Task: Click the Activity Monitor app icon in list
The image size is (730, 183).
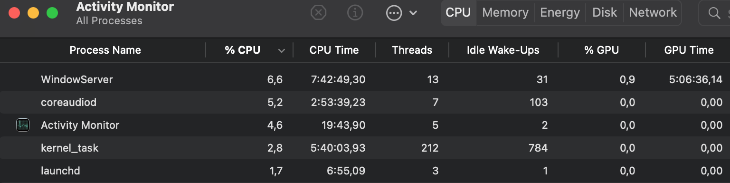Action: point(22,125)
